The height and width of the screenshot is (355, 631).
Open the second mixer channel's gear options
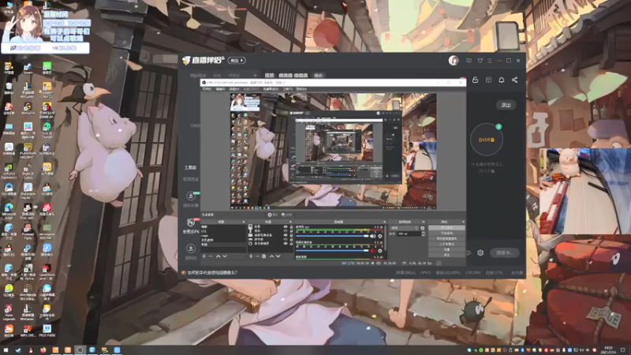pyautogui.click(x=380, y=251)
